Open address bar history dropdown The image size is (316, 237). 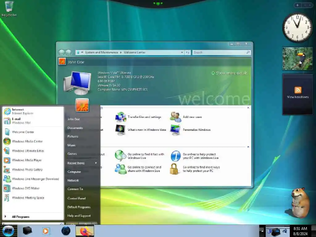[x=182, y=52]
